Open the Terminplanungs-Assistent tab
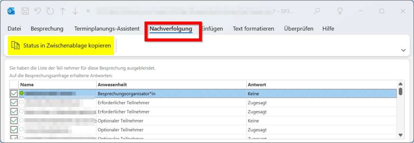This screenshot has height=143, width=414. click(x=107, y=29)
